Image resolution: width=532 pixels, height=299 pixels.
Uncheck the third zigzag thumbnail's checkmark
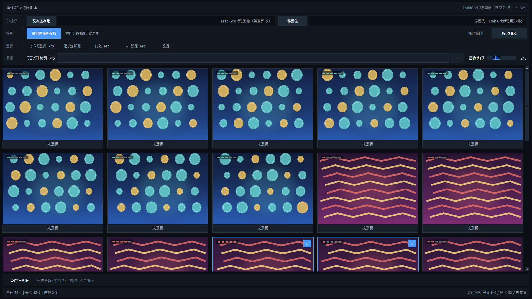(x=307, y=244)
